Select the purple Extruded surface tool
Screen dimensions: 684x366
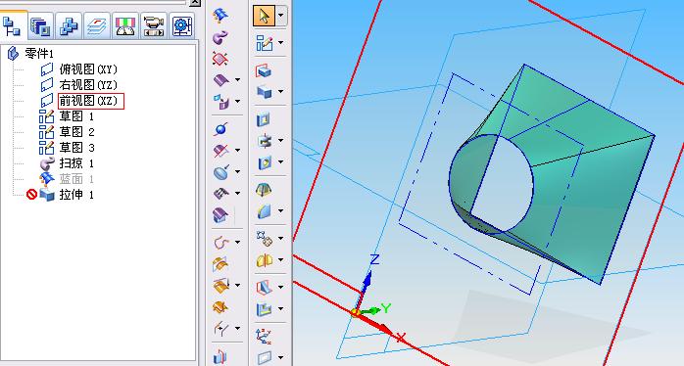pyautogui.click(x=221, y=79)
